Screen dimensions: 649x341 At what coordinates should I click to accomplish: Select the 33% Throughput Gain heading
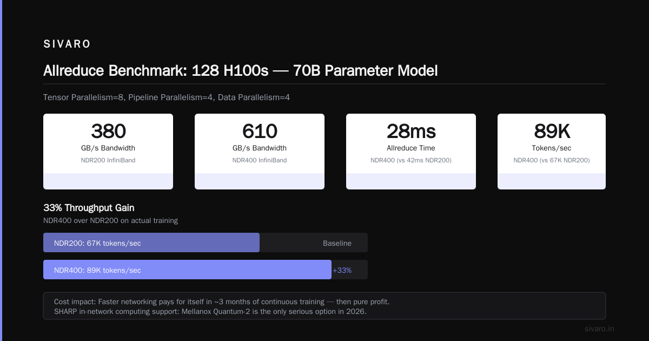pos(89,208)
